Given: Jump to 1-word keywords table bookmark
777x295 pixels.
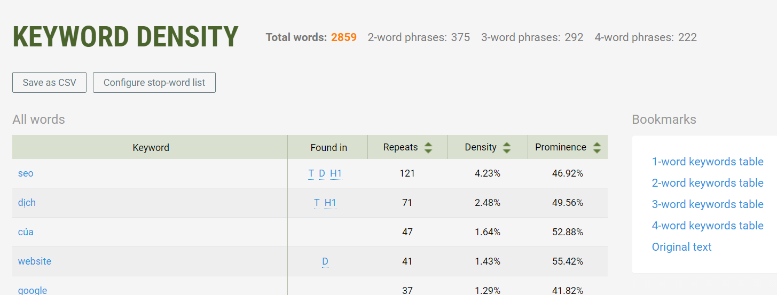Looking at the screenshot, I should point(708,162).
